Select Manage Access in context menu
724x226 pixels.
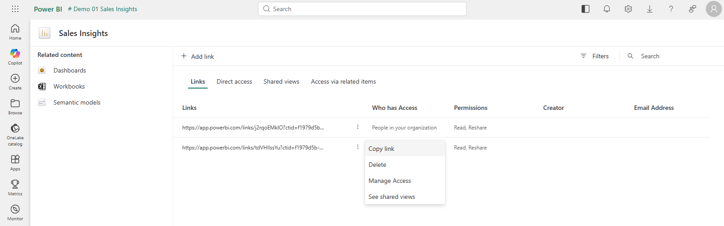(390, 181)
